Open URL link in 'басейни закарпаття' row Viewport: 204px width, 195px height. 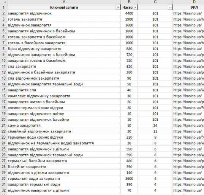188,167
